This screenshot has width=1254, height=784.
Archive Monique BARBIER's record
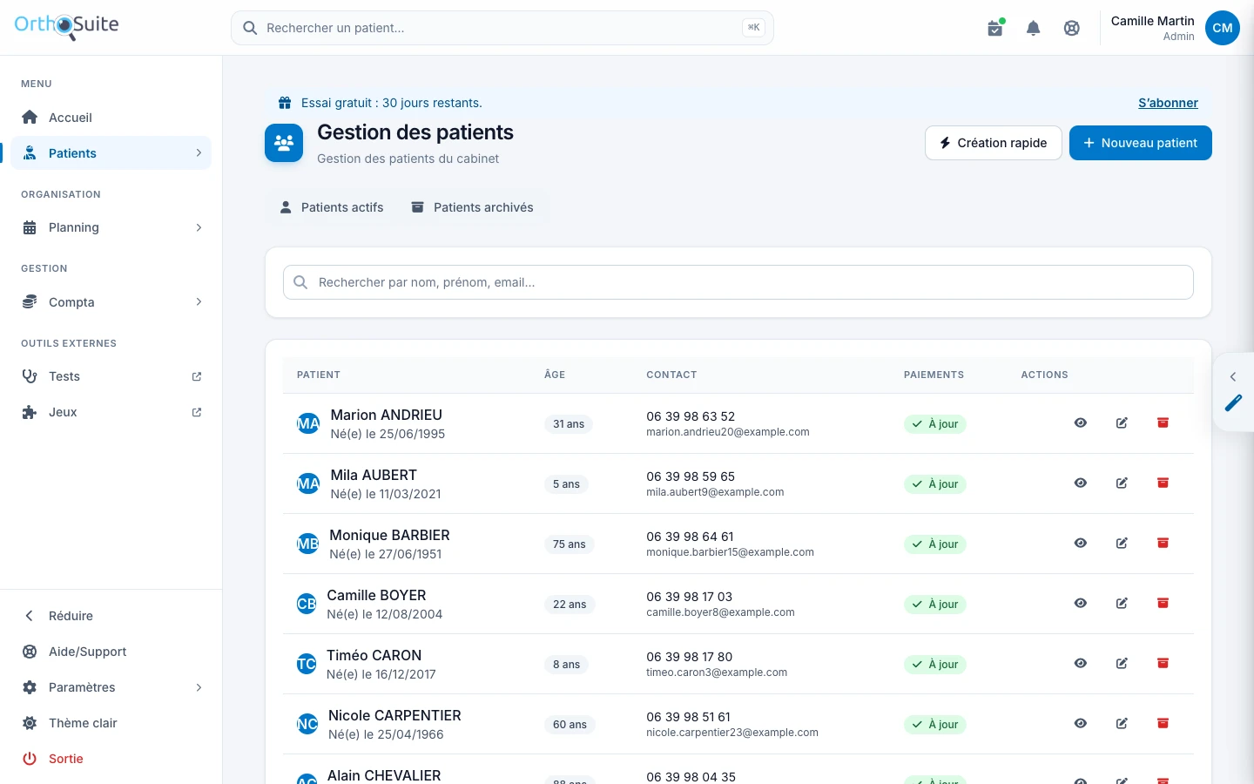pyautogui.click(x=1163, y=544)
